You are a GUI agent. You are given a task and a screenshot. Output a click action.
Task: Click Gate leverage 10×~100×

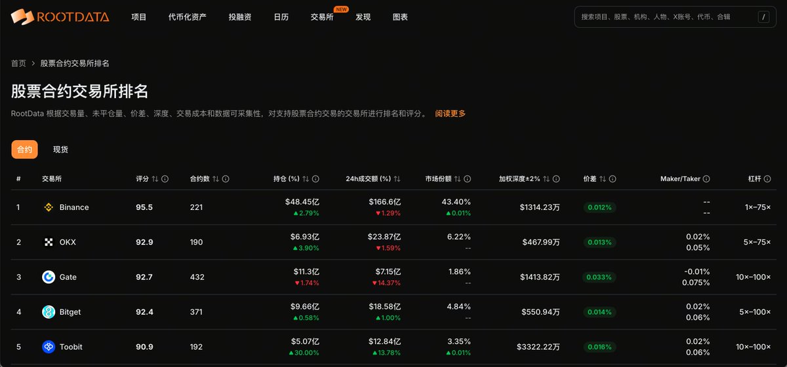click(x=753, y=277)
